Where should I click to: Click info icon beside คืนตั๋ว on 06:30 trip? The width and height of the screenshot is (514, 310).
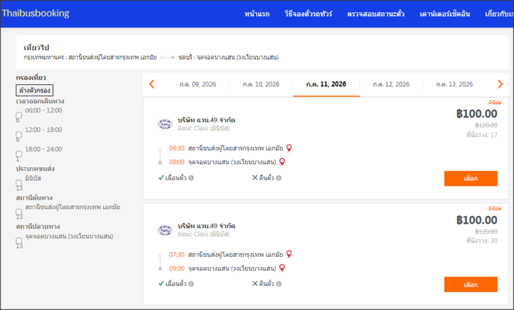pos(278,178)
